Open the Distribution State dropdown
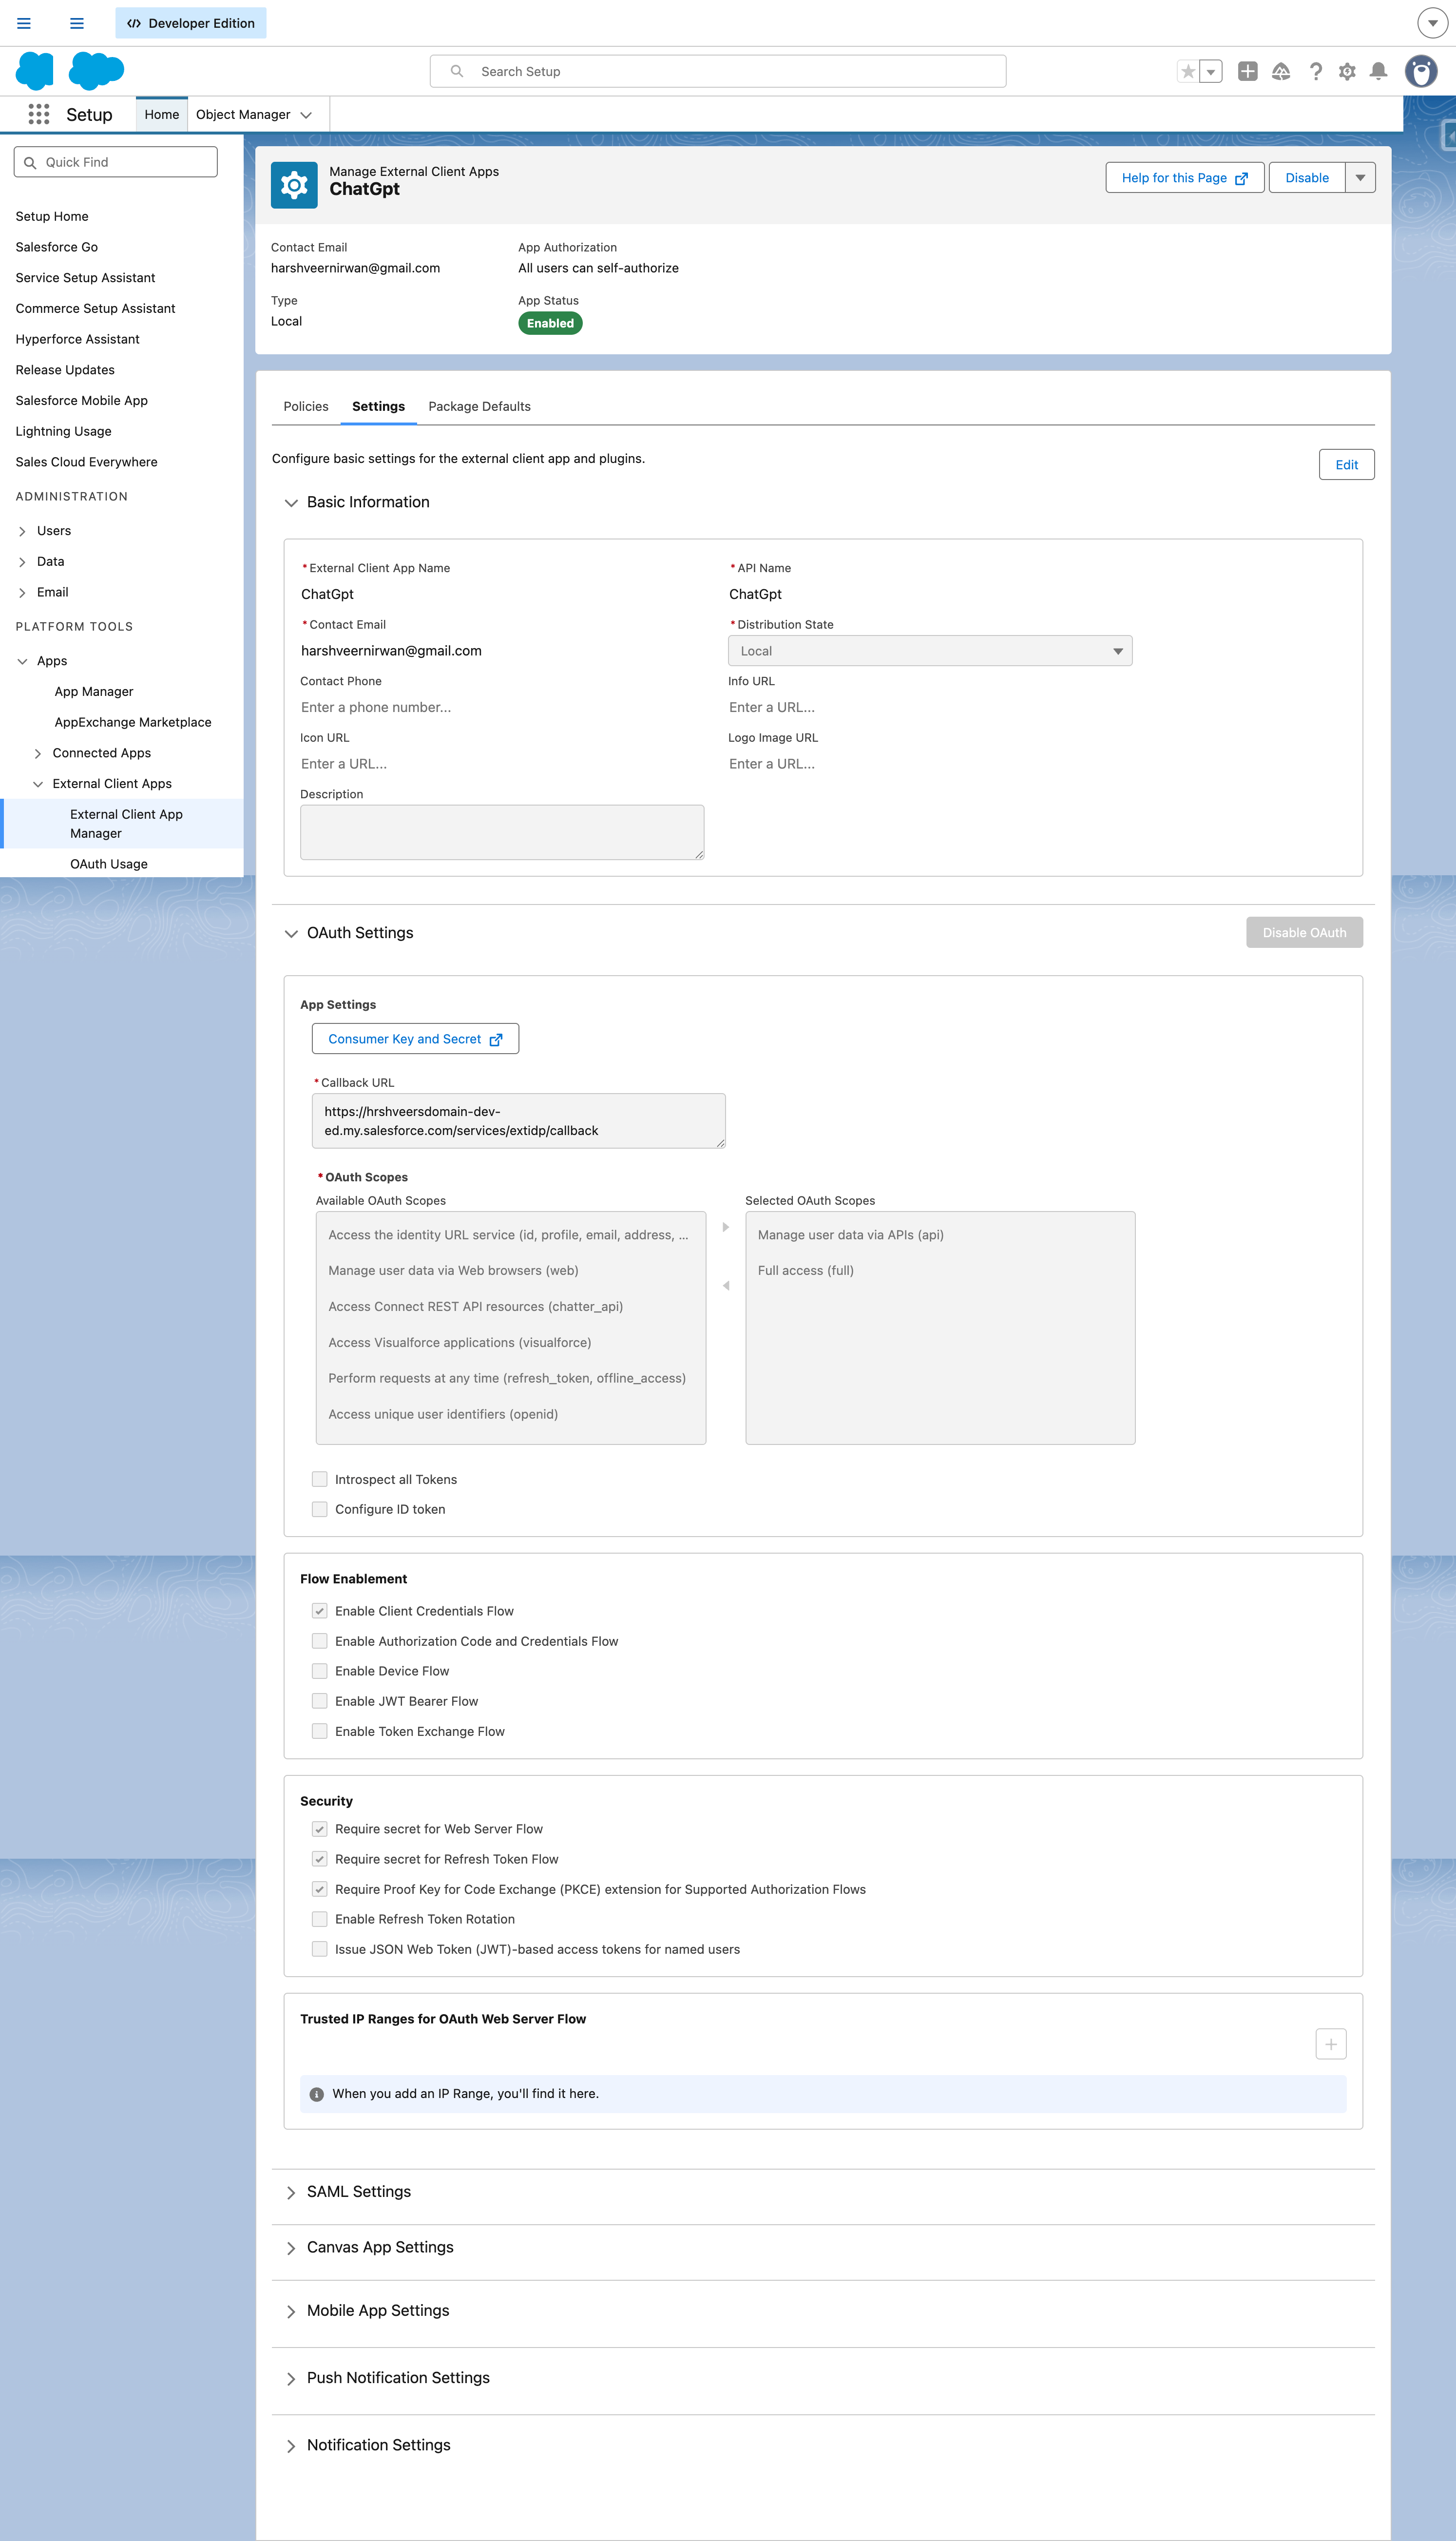Screen dimensions: 1456x2541 tap(1117, 650)
